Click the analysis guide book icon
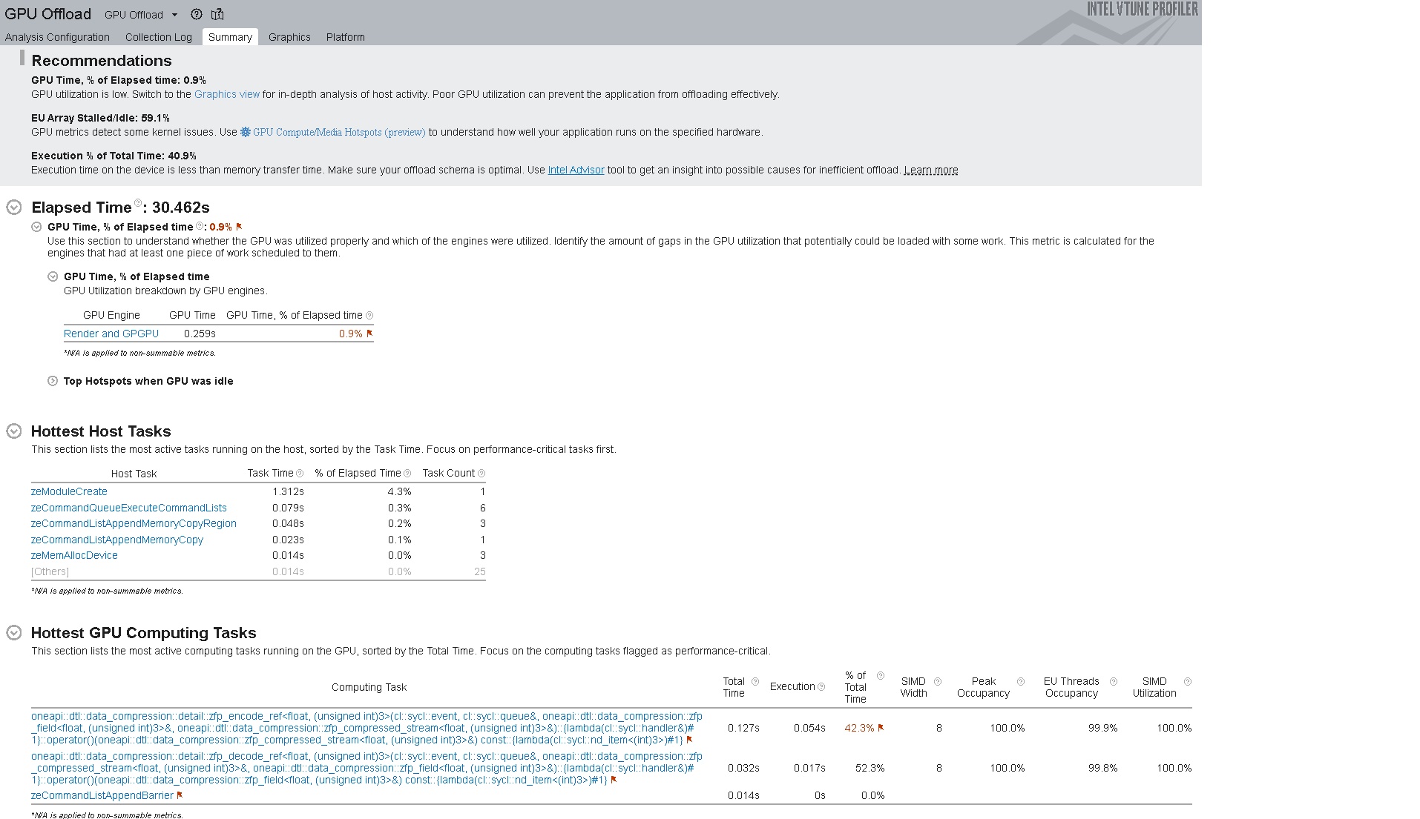The width and height of the screenshot is (1420, 819). tap(217, 14)
